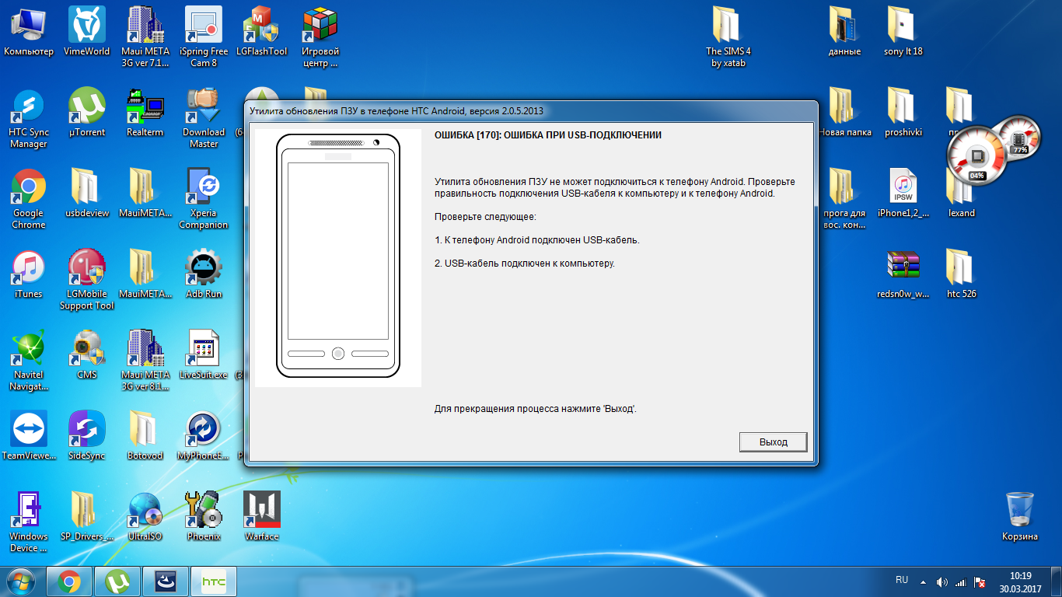Screen dimensions: 1062x597
Task: Select the Warface desktop icon
Action: pos(262,517)
